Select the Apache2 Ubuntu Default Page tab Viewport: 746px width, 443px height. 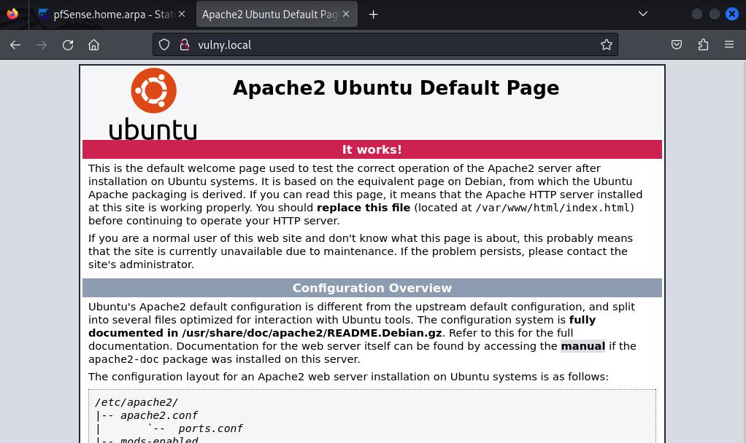tap(269, 14)
